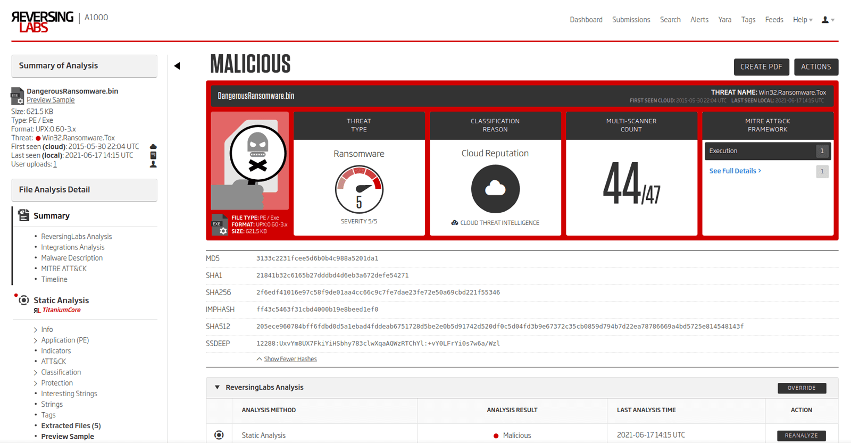Click the Summary clipboard icon
Image resolution: width=851 pixels, height=443 pixels.
pyautogui.click(x=23, y=215)
